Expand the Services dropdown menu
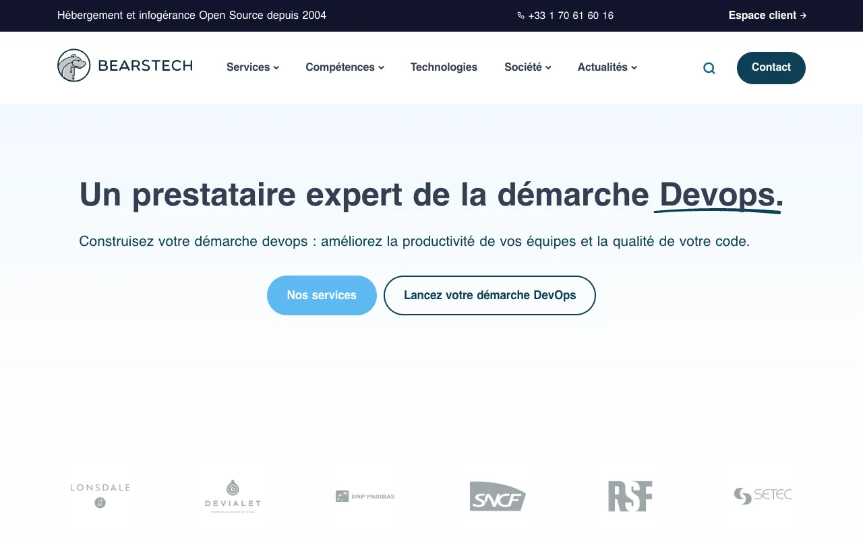The width and height of the screenshot is (863, 539). [253, 67]
